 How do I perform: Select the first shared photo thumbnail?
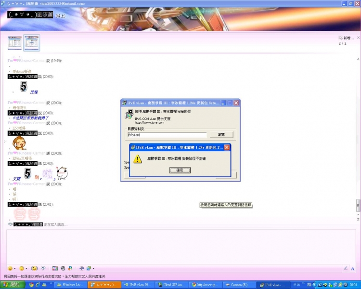pos(15,43)
